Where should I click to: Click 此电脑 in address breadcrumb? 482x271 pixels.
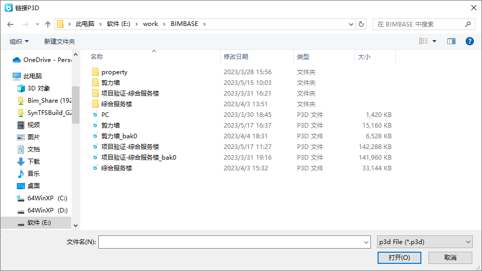(85, 24)
